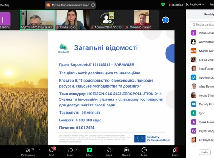The height and width of the screenshot is (158, 214).
Task: Start screen Share with green arrow
Action: [89, 152]
